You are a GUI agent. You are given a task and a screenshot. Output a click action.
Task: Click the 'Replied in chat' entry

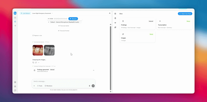point(37,36)
